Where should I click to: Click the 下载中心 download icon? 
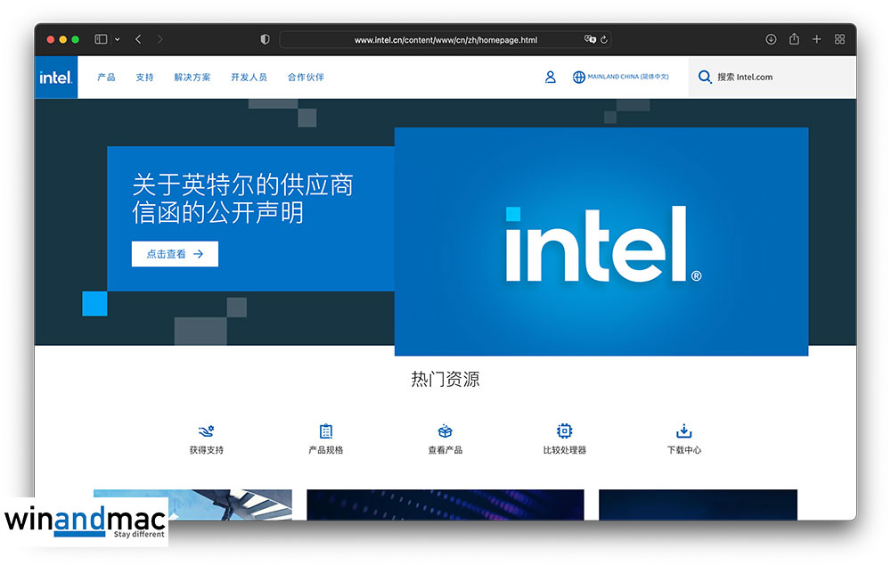(x=684, y=431)
